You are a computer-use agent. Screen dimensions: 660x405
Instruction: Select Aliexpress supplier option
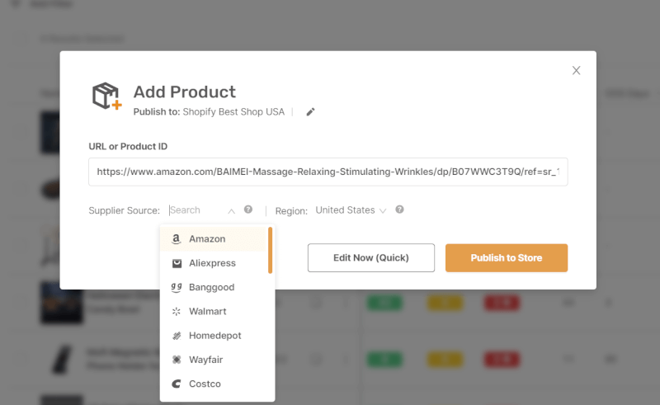coord(214,263)
